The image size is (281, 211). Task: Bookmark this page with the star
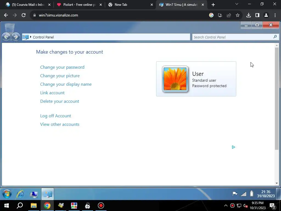point(238,15)
